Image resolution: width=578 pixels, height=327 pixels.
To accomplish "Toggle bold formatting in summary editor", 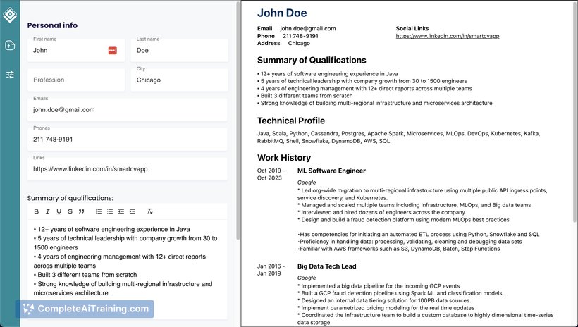I will pos(36,211).
